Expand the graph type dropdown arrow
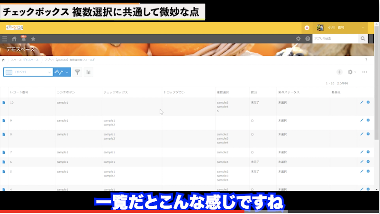 [67, 72]
